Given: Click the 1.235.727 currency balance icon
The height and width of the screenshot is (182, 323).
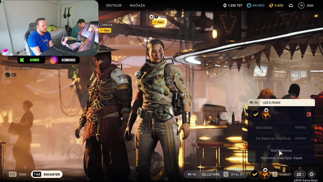Looking at the screenshot, I should pos(225,5).
